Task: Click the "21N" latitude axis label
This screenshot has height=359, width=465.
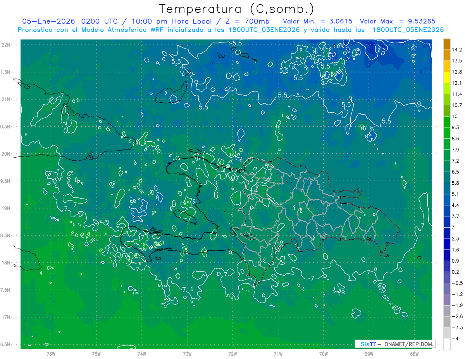Action: tap(6, 99)
